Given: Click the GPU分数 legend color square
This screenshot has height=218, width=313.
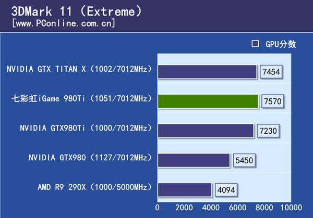Looking at the screenshot, I should pyautogui.click(x=255, y=44).
